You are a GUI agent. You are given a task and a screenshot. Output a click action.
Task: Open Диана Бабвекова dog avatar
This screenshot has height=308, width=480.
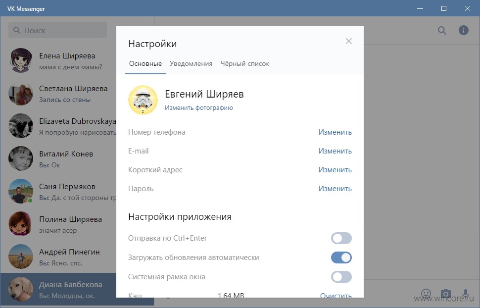[21, 289]
